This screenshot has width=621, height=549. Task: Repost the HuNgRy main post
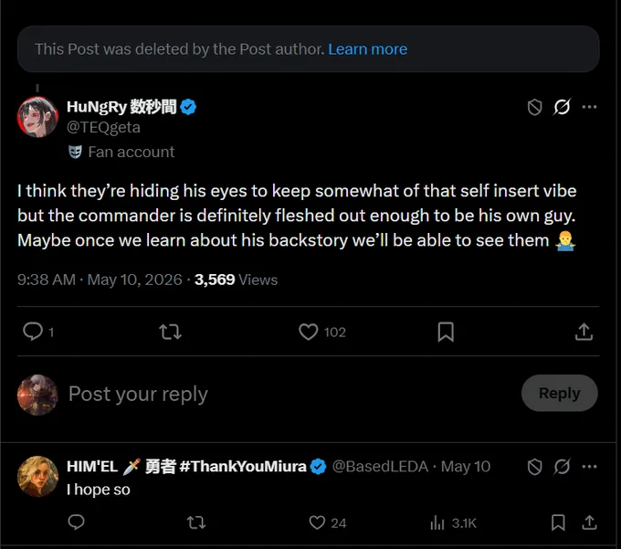pos(170,332)
